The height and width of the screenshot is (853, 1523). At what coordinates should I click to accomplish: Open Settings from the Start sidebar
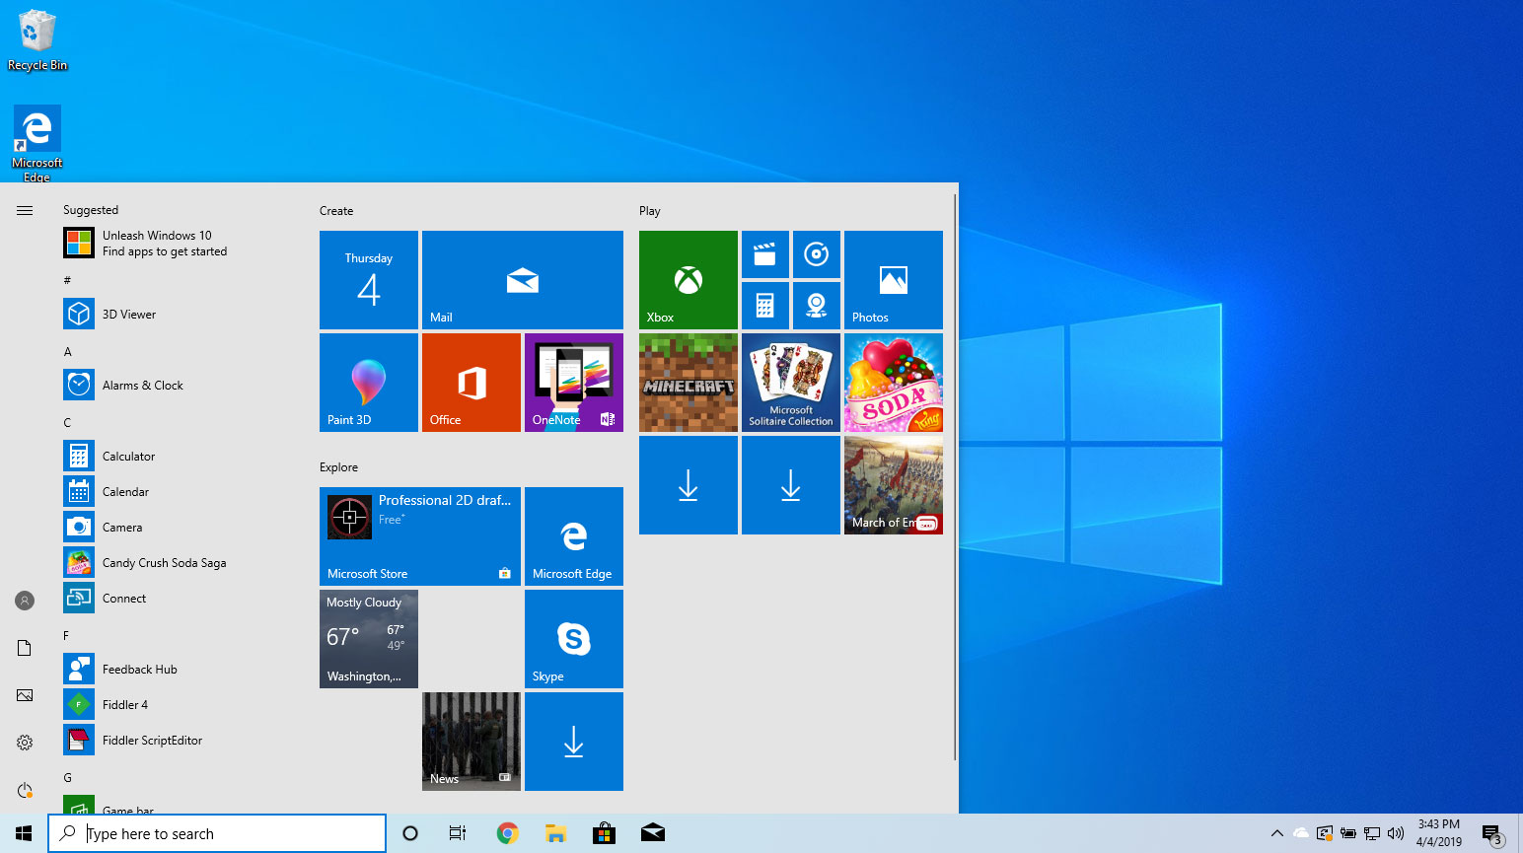point(25,742)
